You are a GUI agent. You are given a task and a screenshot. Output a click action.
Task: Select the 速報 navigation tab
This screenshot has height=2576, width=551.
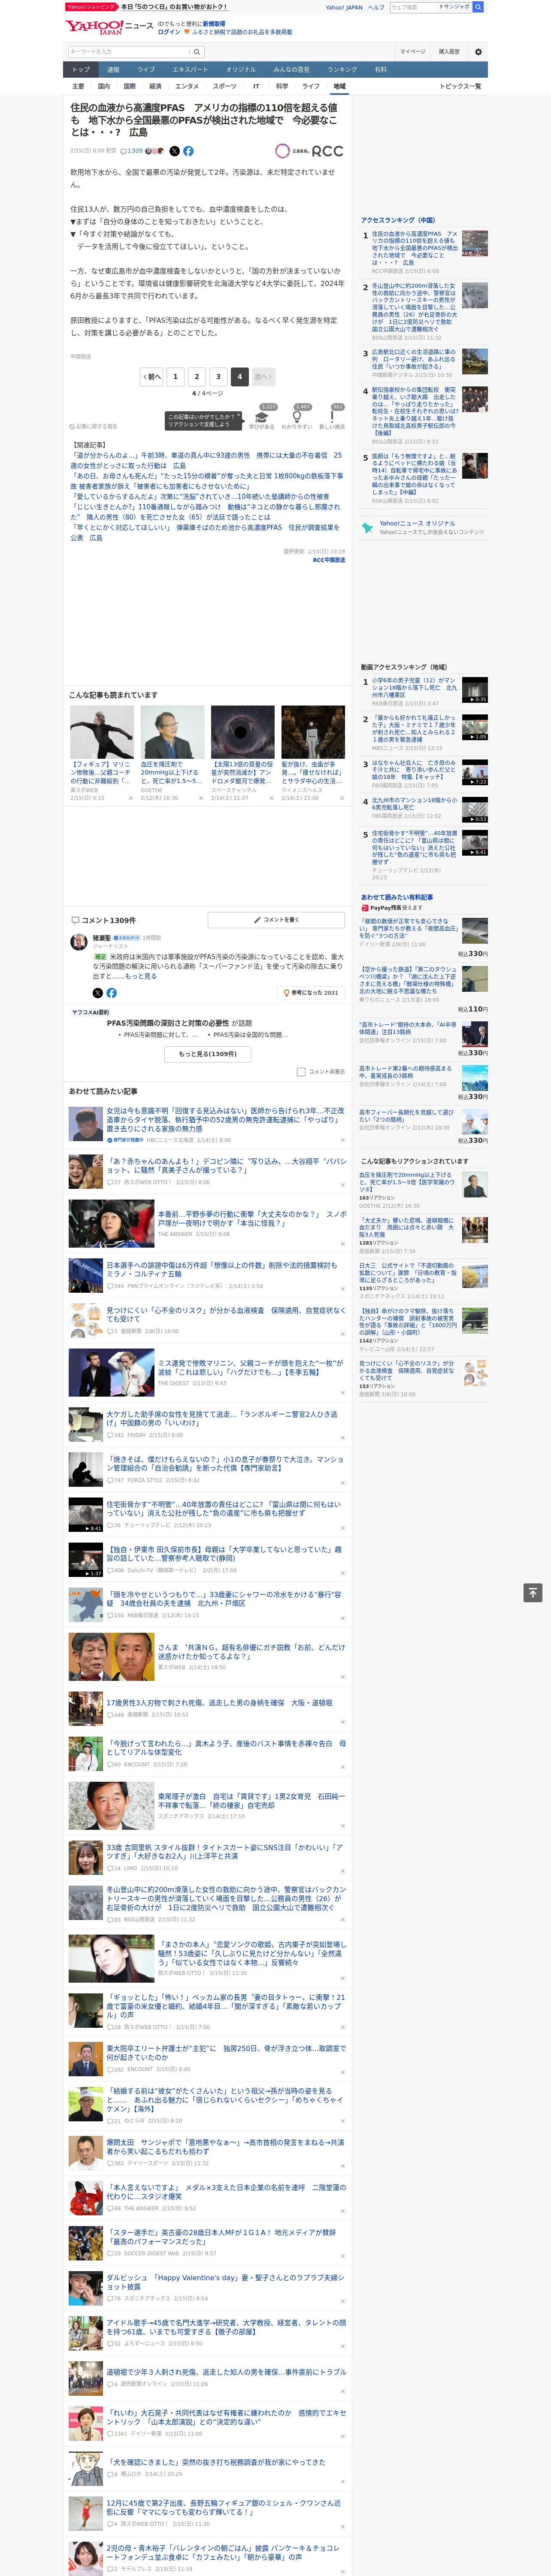coord(113,70)
